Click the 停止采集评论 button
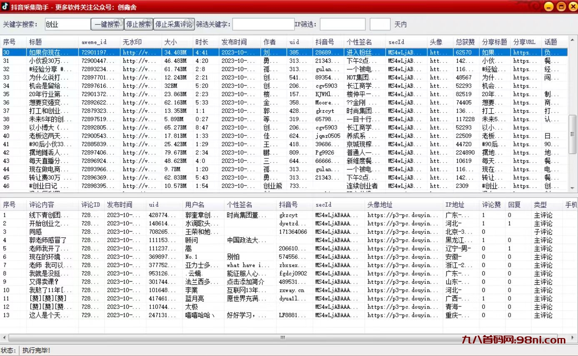The width and height of the screenshot is (578, 356). [174, 24]
